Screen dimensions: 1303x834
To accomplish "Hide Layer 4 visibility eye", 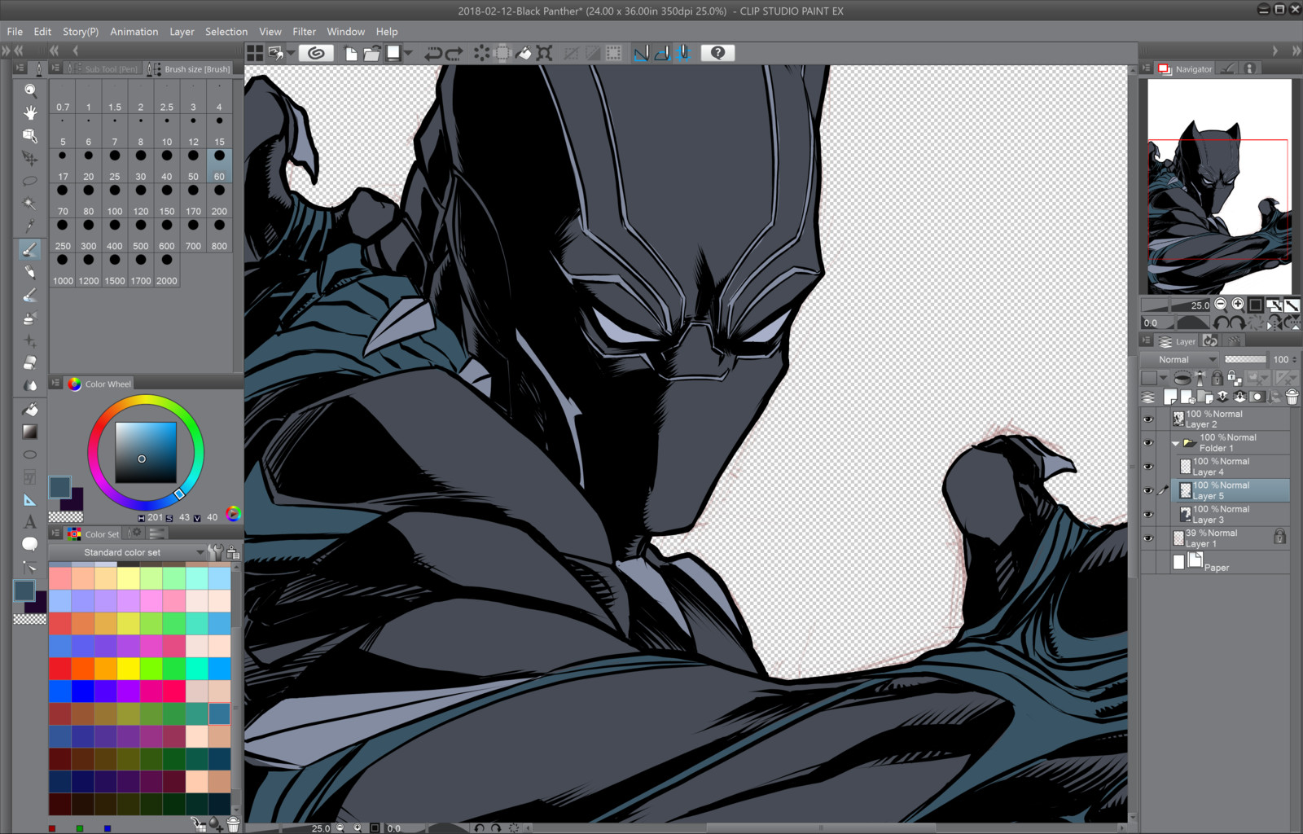I will pos(1148,467).
